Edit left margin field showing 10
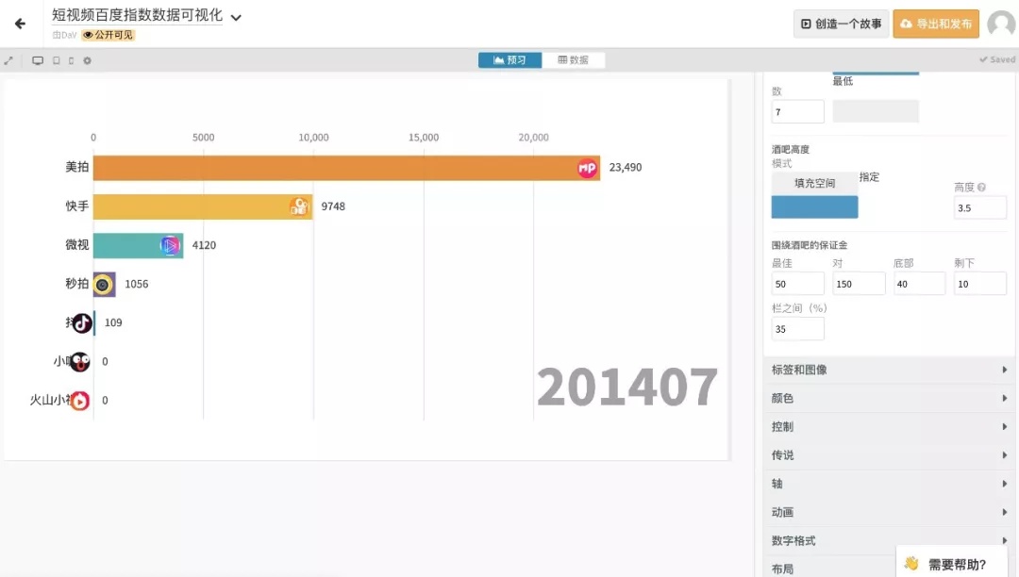1019x577 pixels. [x=980, y=284]
